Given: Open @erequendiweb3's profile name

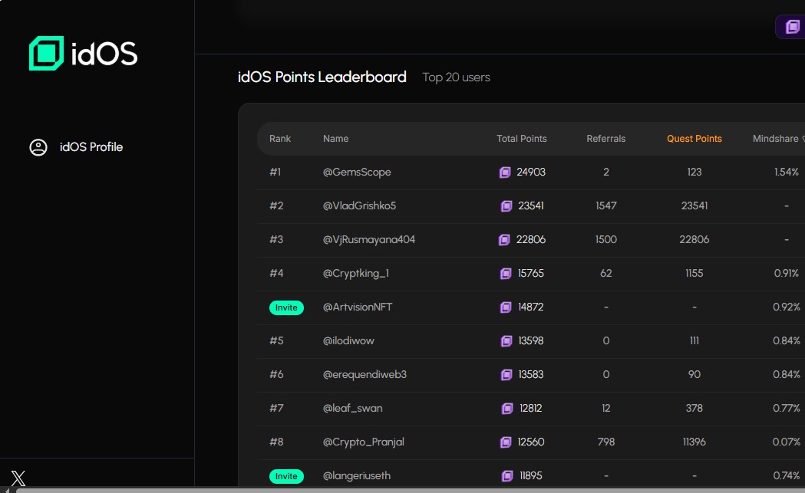Looking at the screenshot, I should (x=365, y=374).
